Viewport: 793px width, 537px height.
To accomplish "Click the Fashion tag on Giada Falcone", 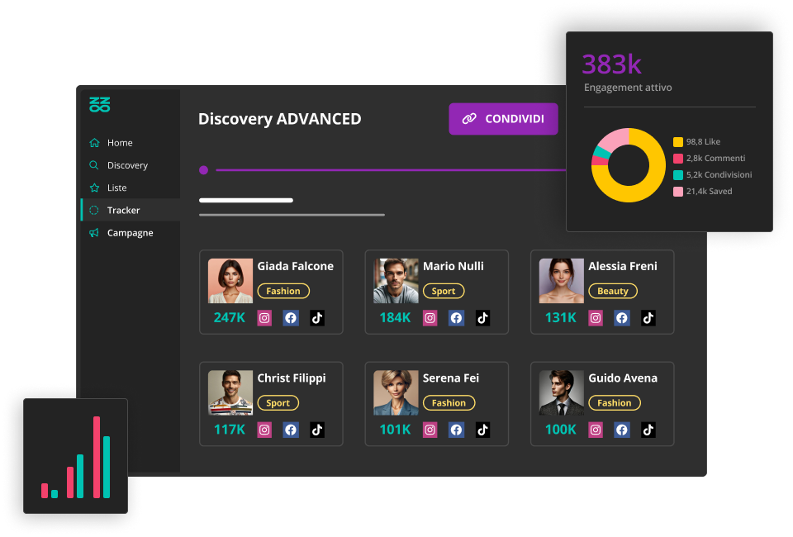I will tap(283, 292).
